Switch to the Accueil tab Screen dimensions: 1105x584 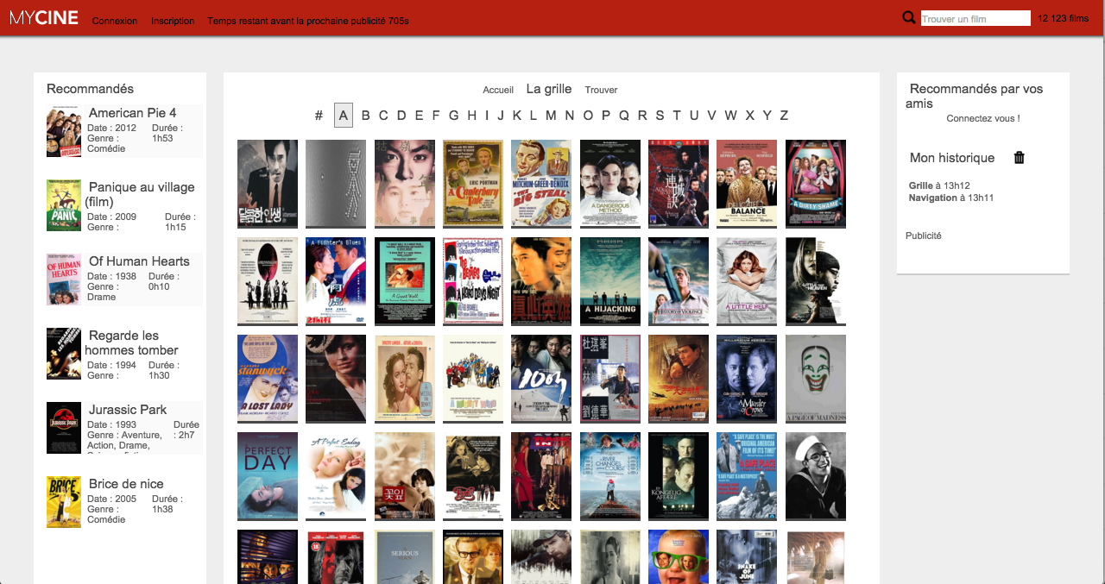coord(498,90)
